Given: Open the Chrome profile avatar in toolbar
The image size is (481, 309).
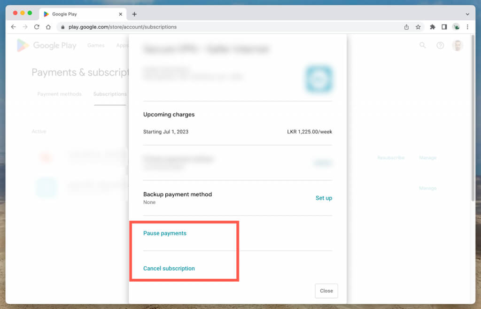Looking at the screenshot, I should tap(456, 27).
